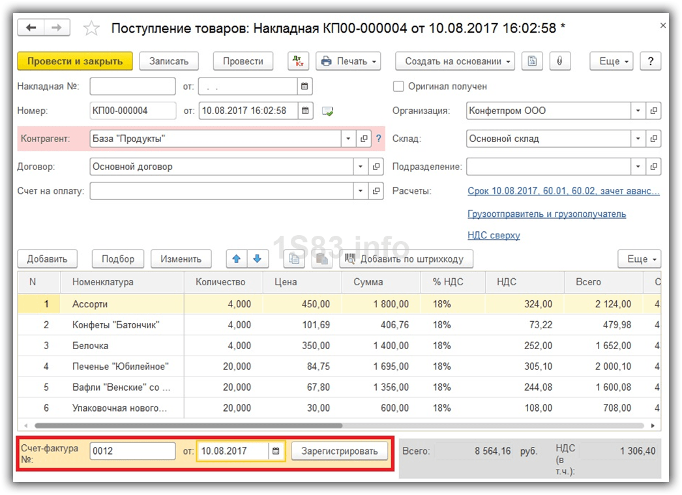Move row up with blue arrow

236,259
